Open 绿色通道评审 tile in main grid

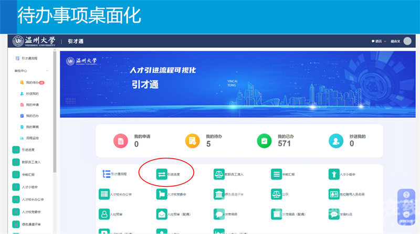pos(228,194)
